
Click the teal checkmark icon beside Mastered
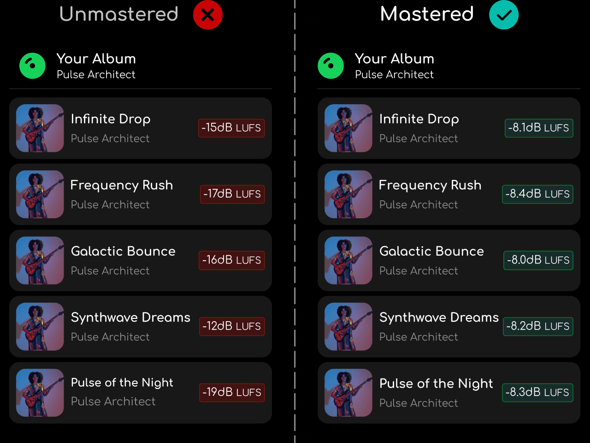pyautogui.click(x=504, y=15)
